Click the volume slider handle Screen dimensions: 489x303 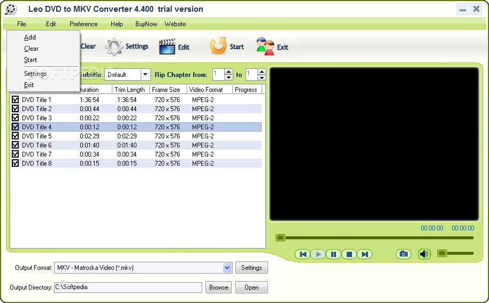click(442, 253)
